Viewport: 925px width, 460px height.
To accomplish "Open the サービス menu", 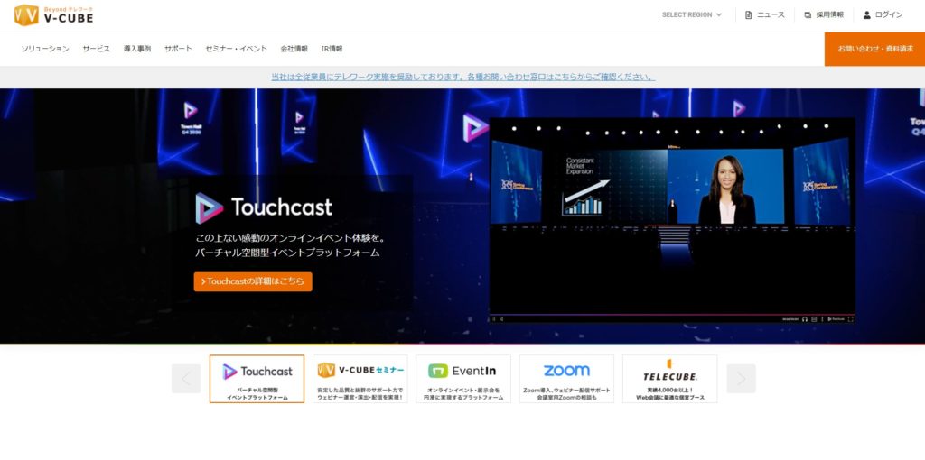I will (x=96, y=49).
